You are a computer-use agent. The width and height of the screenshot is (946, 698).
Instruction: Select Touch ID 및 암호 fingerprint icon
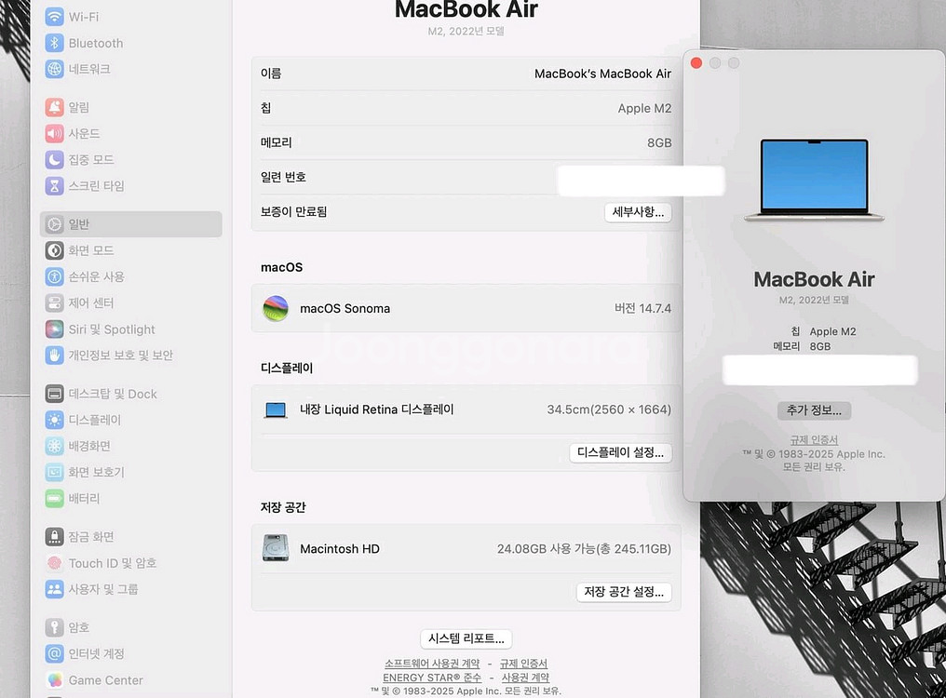point(54,563)
